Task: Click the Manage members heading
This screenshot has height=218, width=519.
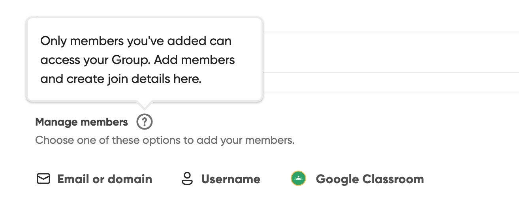Action: [82, 122]
